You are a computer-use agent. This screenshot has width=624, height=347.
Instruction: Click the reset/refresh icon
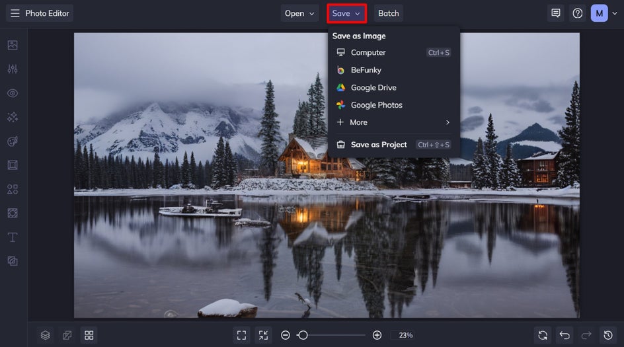pos(543,335)
